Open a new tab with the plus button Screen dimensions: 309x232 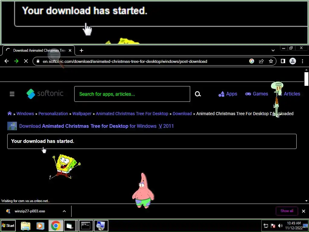point(81,50)
